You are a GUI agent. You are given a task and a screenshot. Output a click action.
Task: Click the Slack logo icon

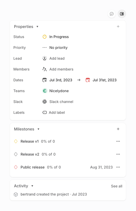pos(45,102)
